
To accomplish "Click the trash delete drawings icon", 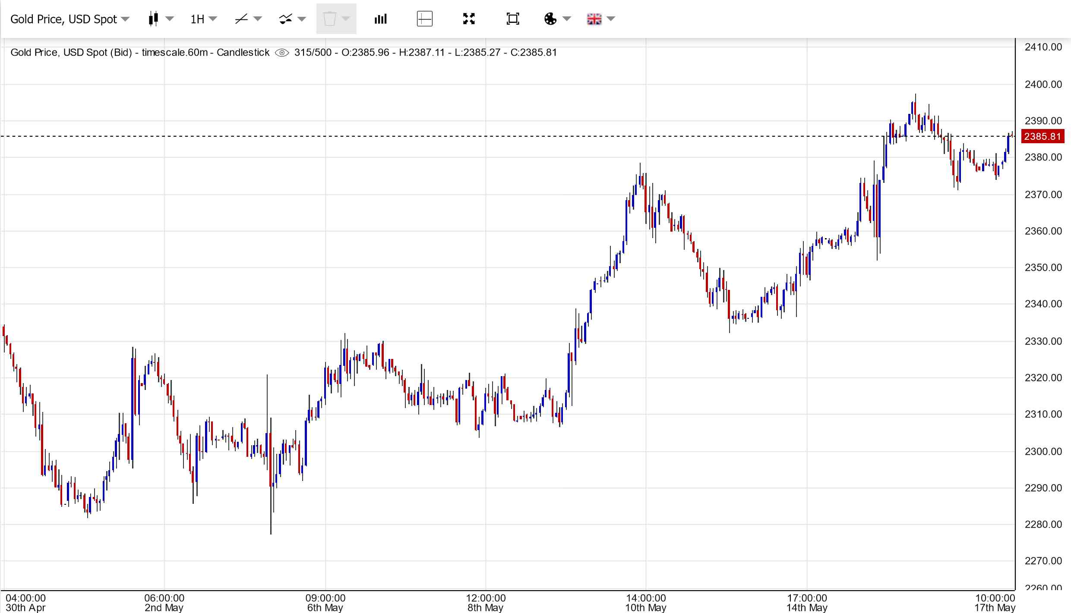I will 329,19.
